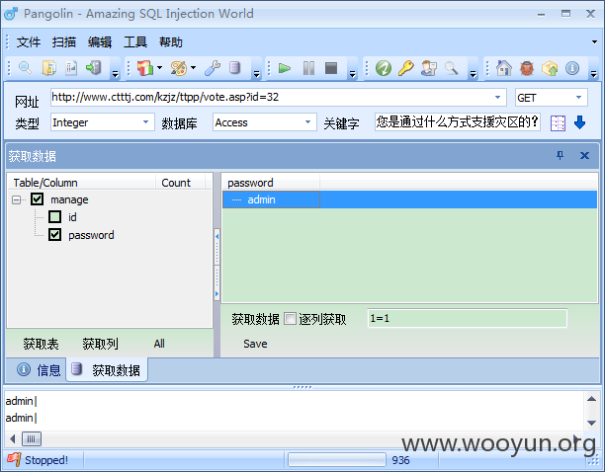Screen dimensions: 605x472
Task: Open the 工具 menu
Action: click(135, 42)
